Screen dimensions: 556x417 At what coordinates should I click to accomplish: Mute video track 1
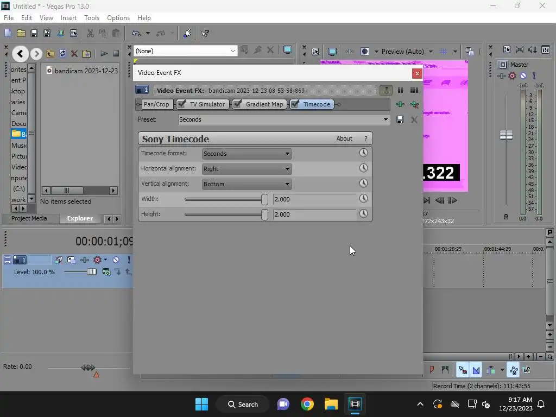click(x=116, y=260)
